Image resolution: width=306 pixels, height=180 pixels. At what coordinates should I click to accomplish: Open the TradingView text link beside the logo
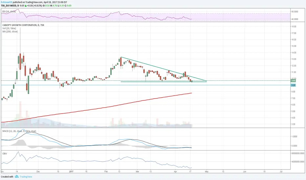tap(26, 177)
